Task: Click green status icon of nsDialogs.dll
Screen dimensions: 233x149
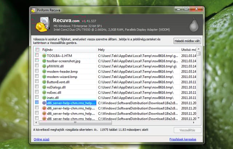Action: click(x=44, y=87)
